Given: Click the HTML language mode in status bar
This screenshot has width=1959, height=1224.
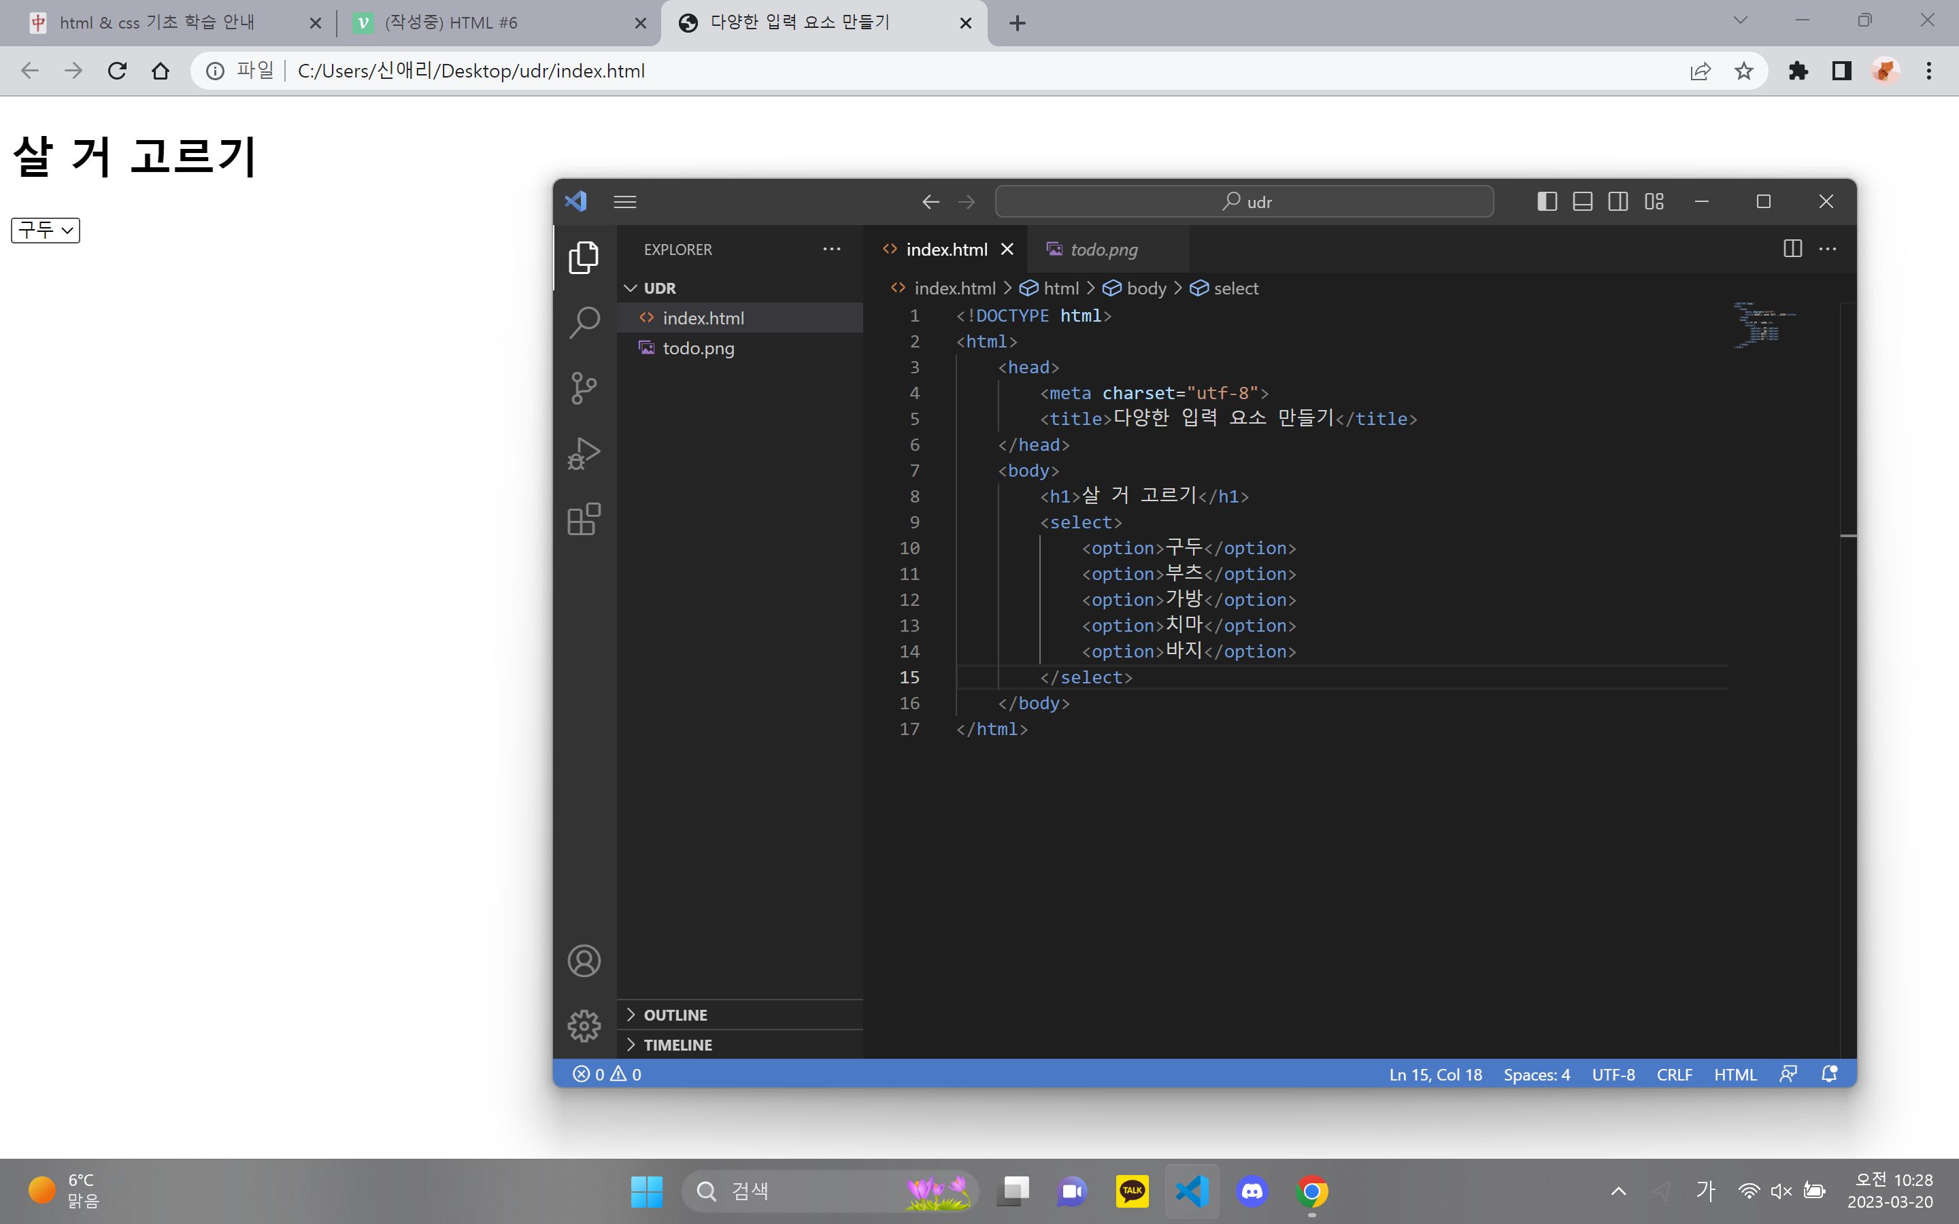Looking at the screenshot, I should (1735, 1074).
